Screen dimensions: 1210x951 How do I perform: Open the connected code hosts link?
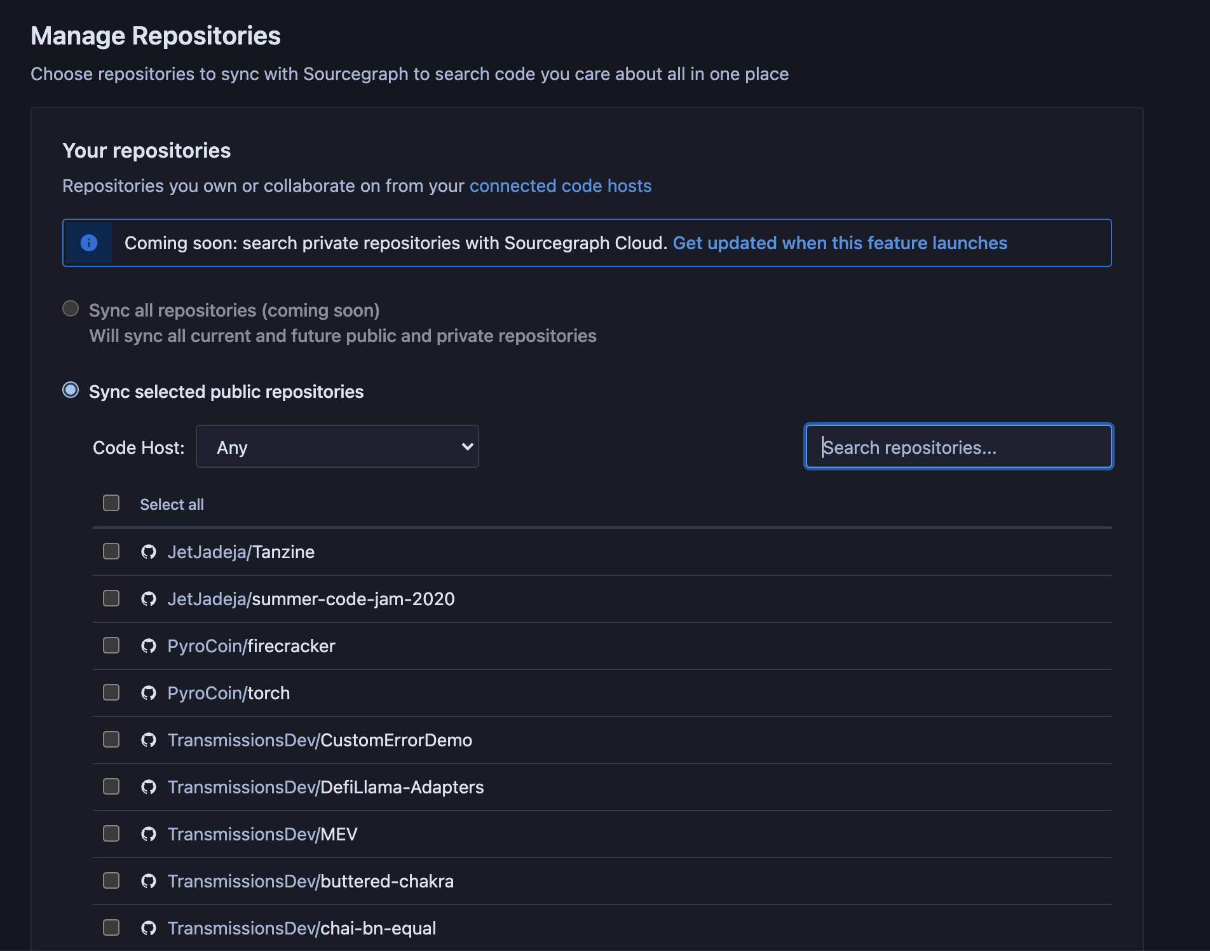(x=561, y=186)
